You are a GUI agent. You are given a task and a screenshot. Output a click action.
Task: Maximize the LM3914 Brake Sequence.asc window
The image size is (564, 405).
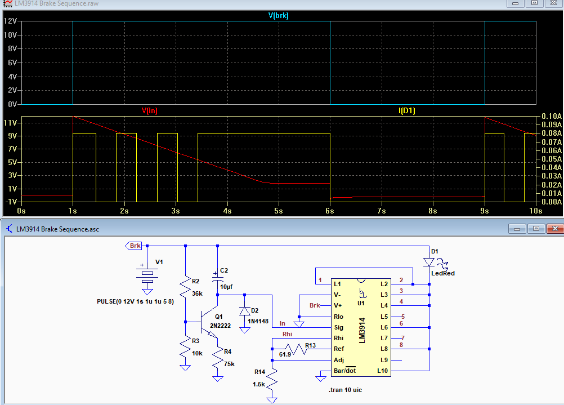[x=536, y=229]
